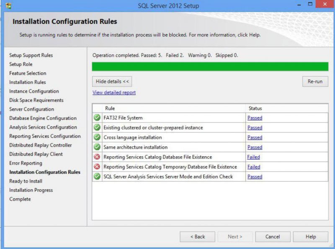
Task: Click the green completed progress bar
Action: [x=210, y=66]
